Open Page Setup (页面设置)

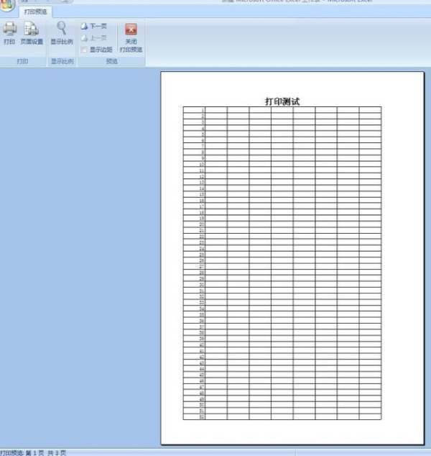pos(32,29)
